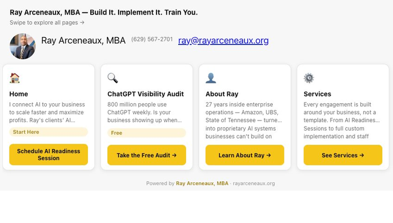Screen dimensions: 393x223
Task: Select the Services card heading
Action: [x=317, y=94]
